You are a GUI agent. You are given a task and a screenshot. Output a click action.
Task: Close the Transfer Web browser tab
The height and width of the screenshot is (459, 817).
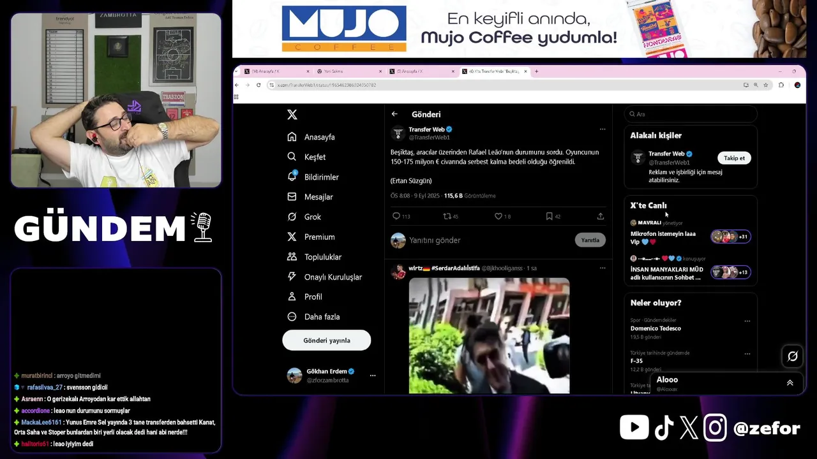[525, 71]
